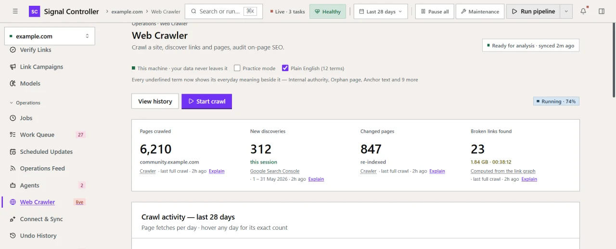Click Explain link under New discoveries
This screenshot has width=616, height=249.
[x=316, y=179]
